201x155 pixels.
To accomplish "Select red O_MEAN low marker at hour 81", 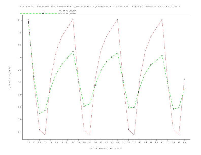I will point(179,135).
